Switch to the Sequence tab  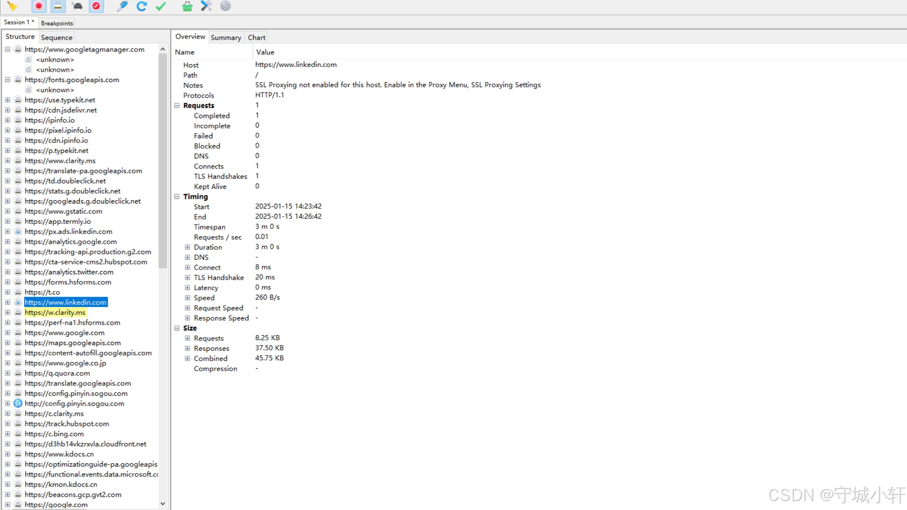tap(57, 37)
